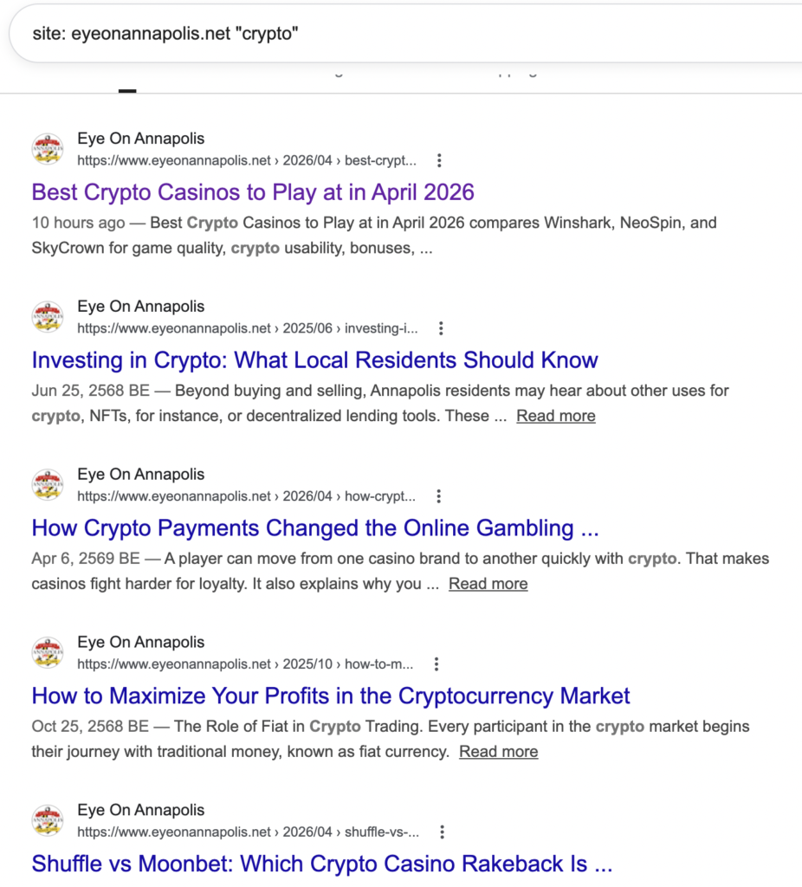Viewport: 802px width, 887px height.
Task: Open "Investing in Crypto: What Local Residents Should Know"
Action: click(314, 359)
